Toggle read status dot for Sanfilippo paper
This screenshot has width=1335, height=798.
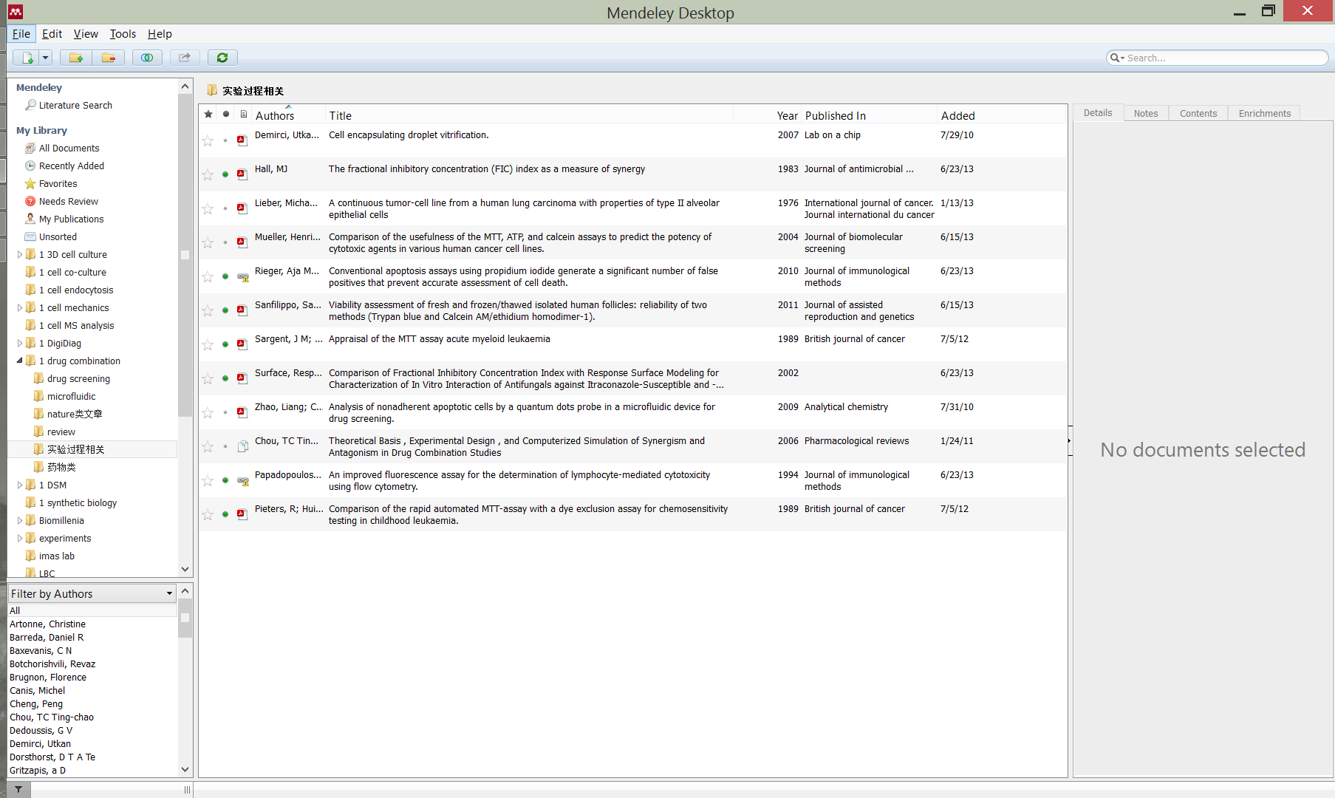[225, 310]
